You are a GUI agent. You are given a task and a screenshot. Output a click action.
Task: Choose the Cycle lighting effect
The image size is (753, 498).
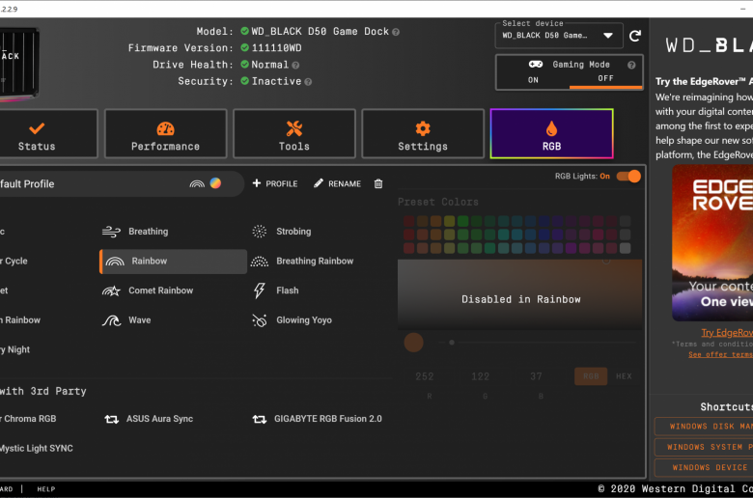coord(14,262)
